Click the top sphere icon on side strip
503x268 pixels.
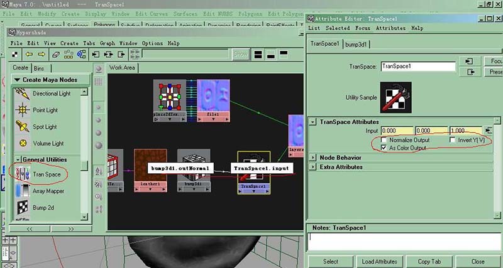point(99,69)
